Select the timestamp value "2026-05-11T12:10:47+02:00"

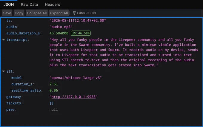tap(78, 21)
